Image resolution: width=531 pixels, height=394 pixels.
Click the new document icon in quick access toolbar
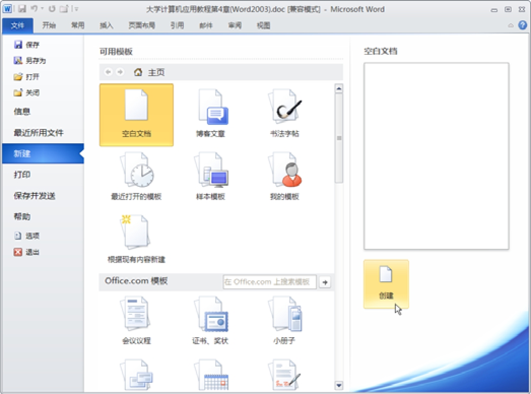[x=63, y=9]
